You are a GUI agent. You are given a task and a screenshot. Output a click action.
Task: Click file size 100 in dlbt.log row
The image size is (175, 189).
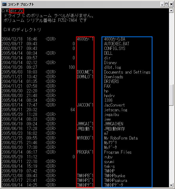click(x=72, y=67)
